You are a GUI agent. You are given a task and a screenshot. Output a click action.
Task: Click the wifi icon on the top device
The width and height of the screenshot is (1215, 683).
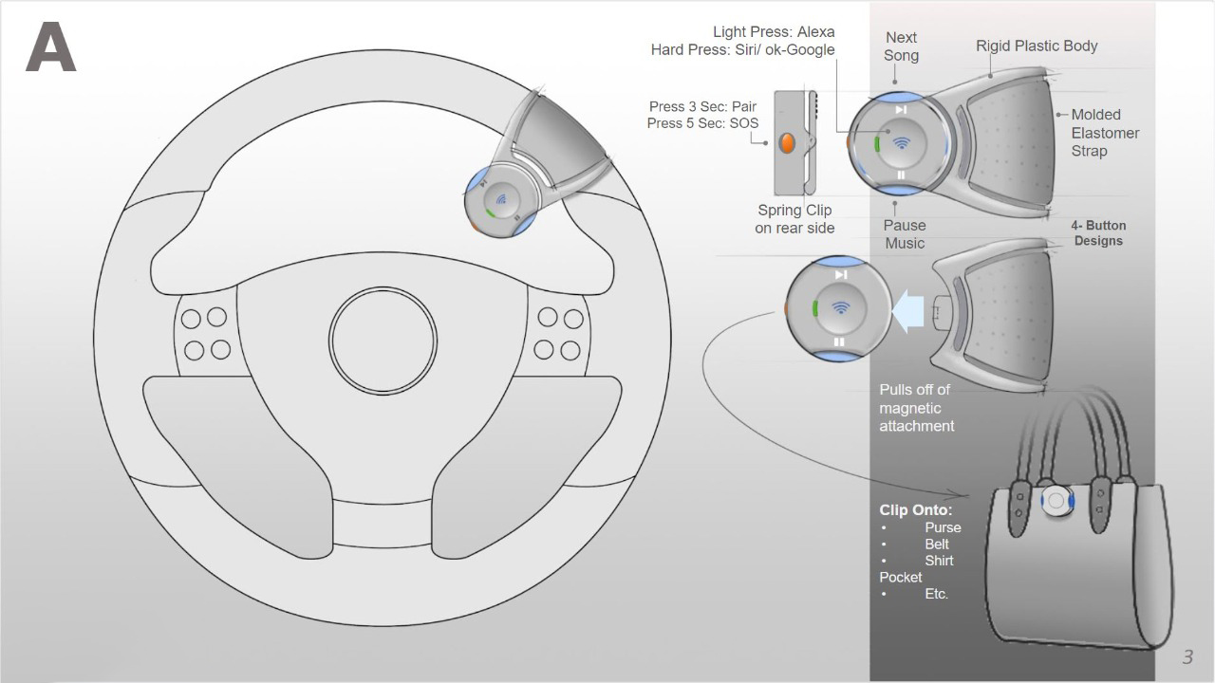pyautogui.click(x=901, y=143)
